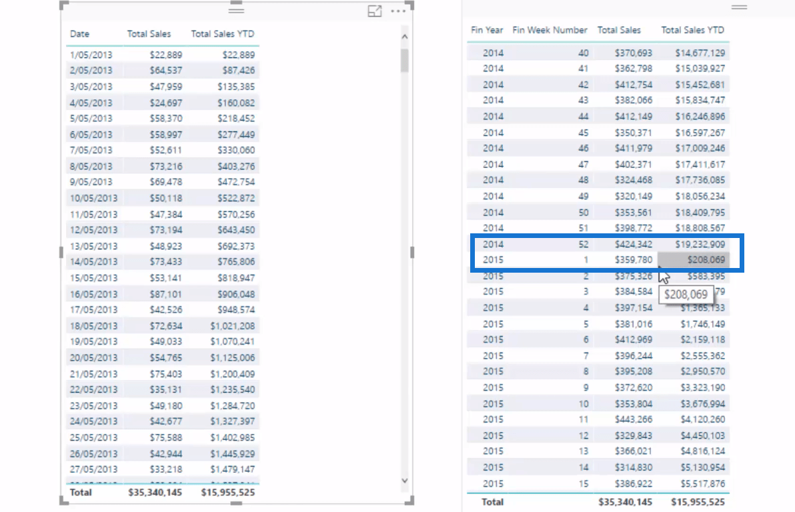Select the $73,433 Total Sales cell

click(x=166, y=261)
